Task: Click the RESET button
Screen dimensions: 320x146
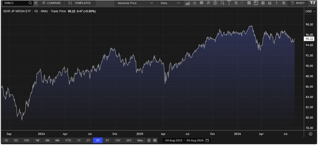Action: [298, 3]
